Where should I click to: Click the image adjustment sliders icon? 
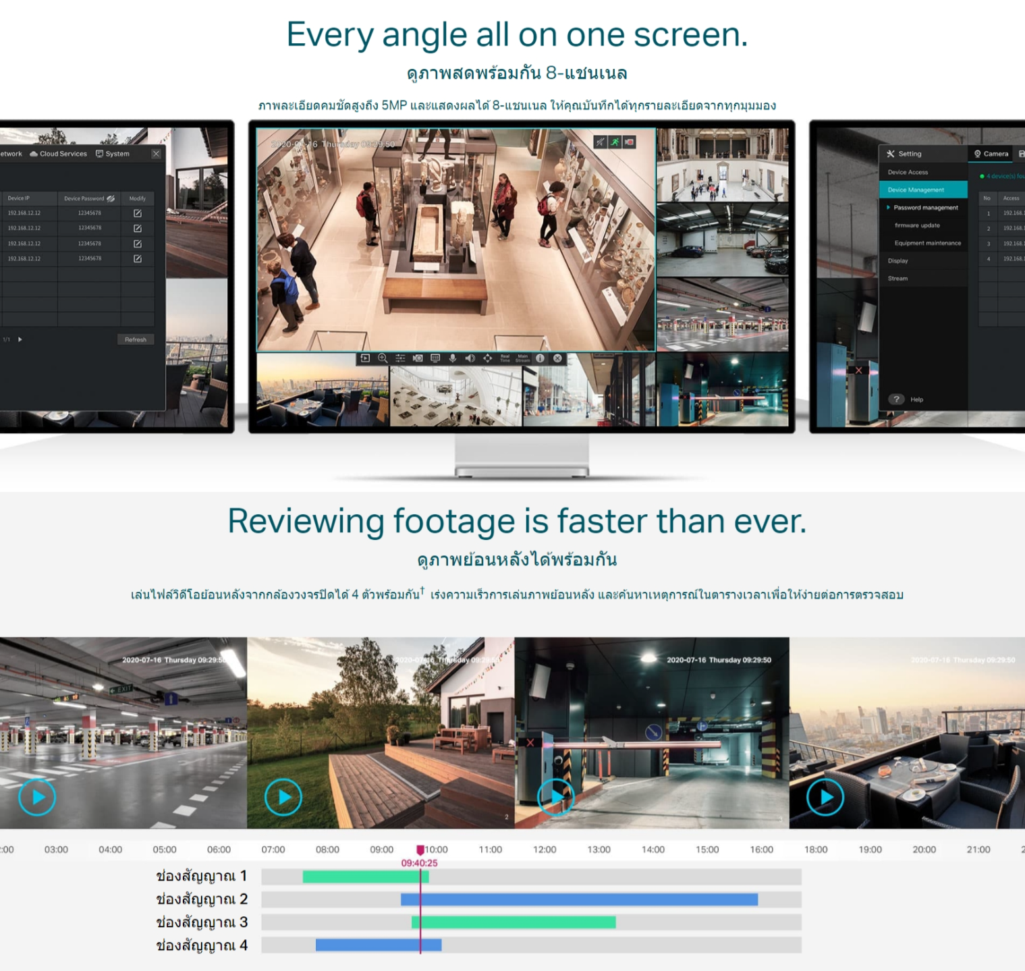[400, 358]
